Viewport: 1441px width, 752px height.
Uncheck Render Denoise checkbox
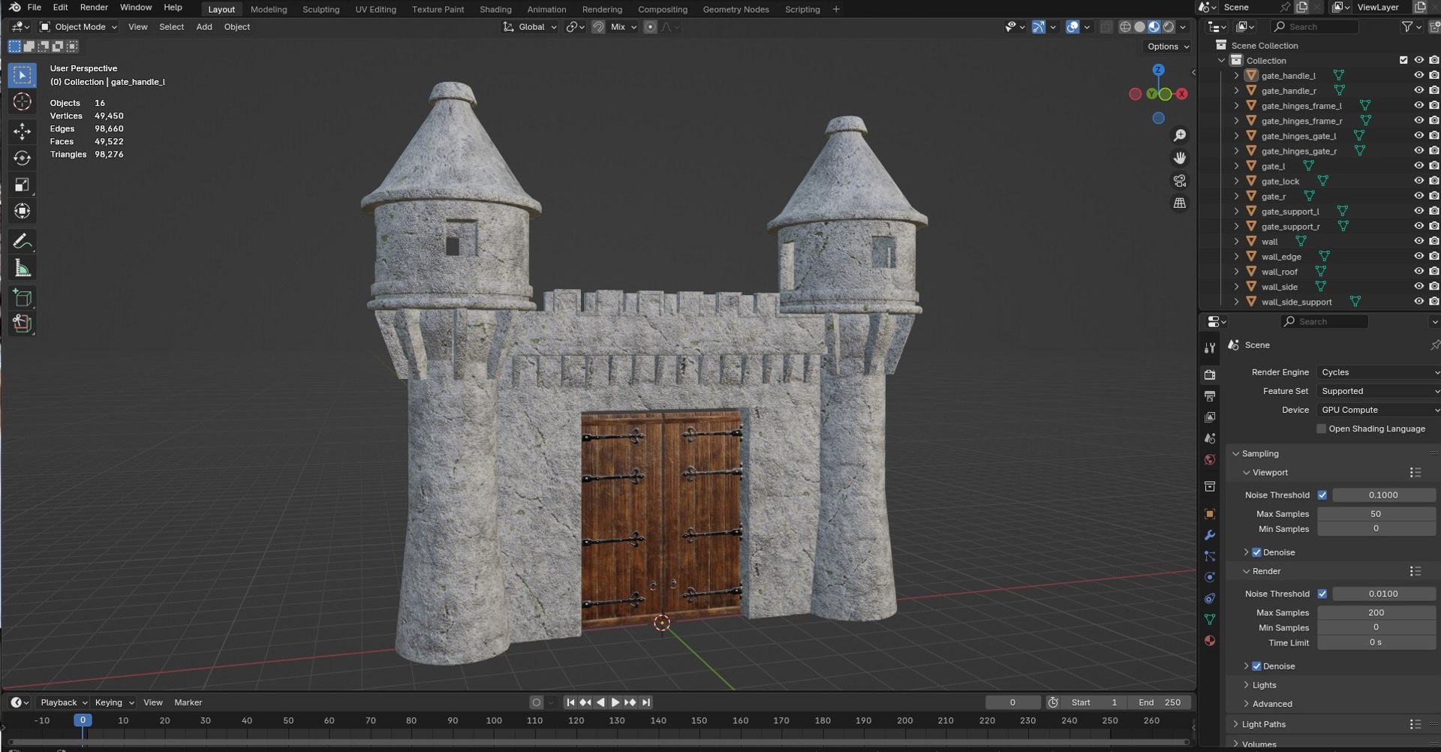1256,666
